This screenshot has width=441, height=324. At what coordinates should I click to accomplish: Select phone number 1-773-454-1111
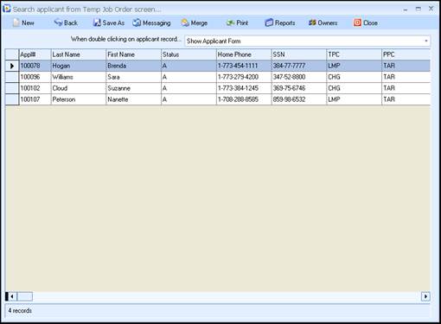[x=244, y=66]
